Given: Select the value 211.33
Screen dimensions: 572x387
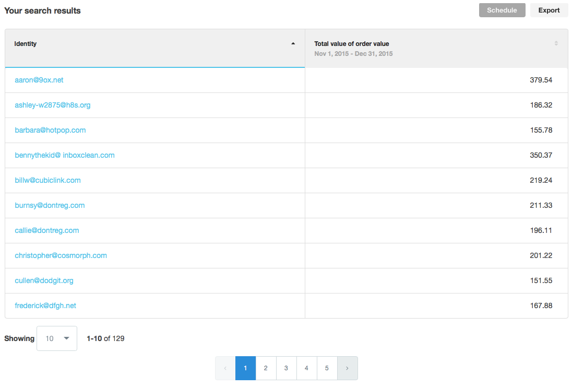Looking at the screenshot, I should (x=541, y=205).
